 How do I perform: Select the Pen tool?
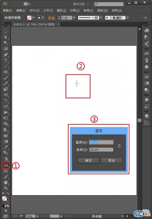[6, 54]
